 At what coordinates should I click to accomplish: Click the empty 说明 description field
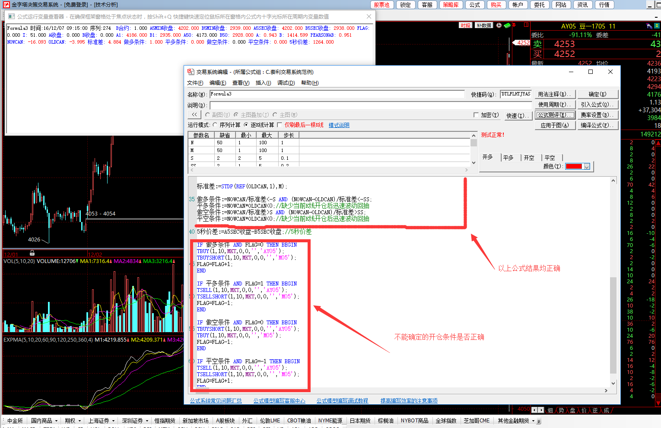click(x=372, y=105)
